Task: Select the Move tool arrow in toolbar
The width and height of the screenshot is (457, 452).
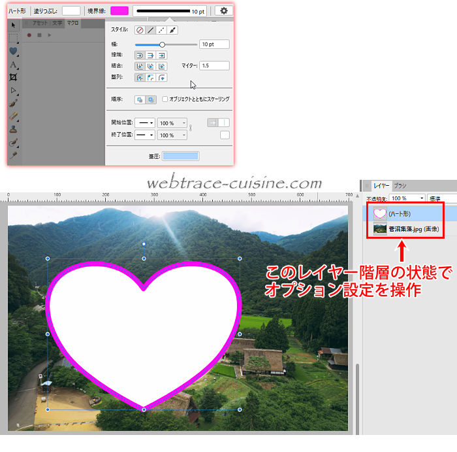Action: click(x=13, y=25)
